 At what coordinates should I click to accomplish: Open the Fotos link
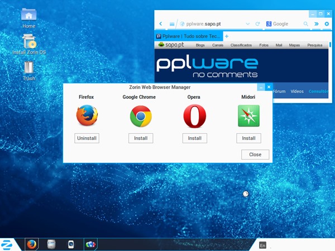(x=264, y=45)
